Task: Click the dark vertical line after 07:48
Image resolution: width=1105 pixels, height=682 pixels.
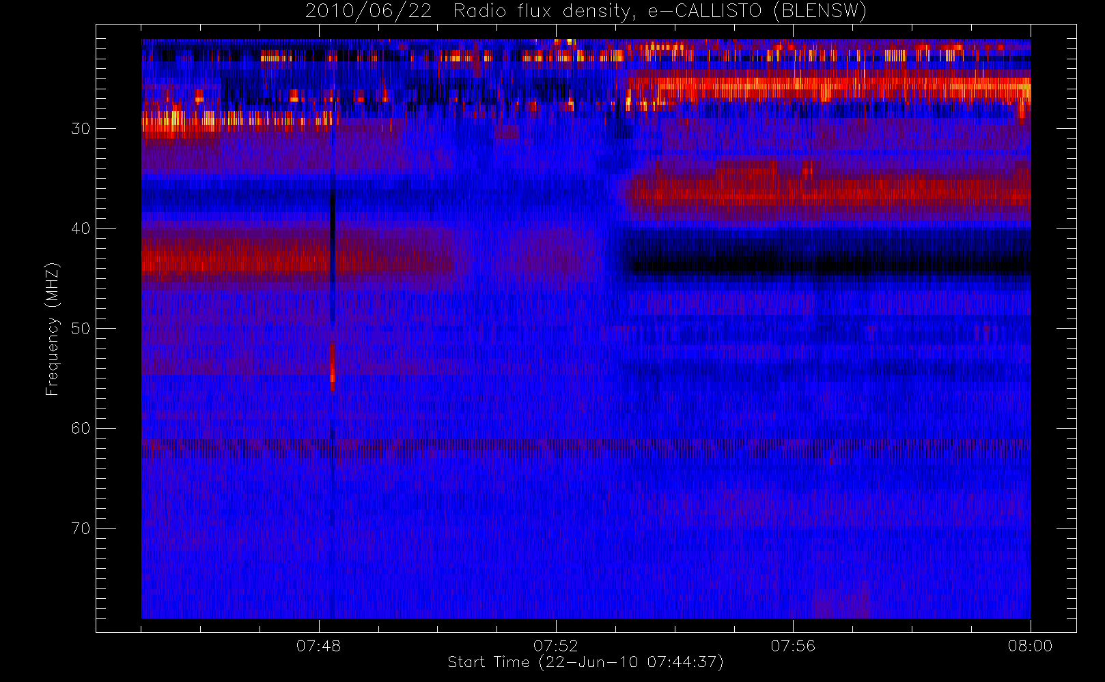Action: click(x=333, y=256)
